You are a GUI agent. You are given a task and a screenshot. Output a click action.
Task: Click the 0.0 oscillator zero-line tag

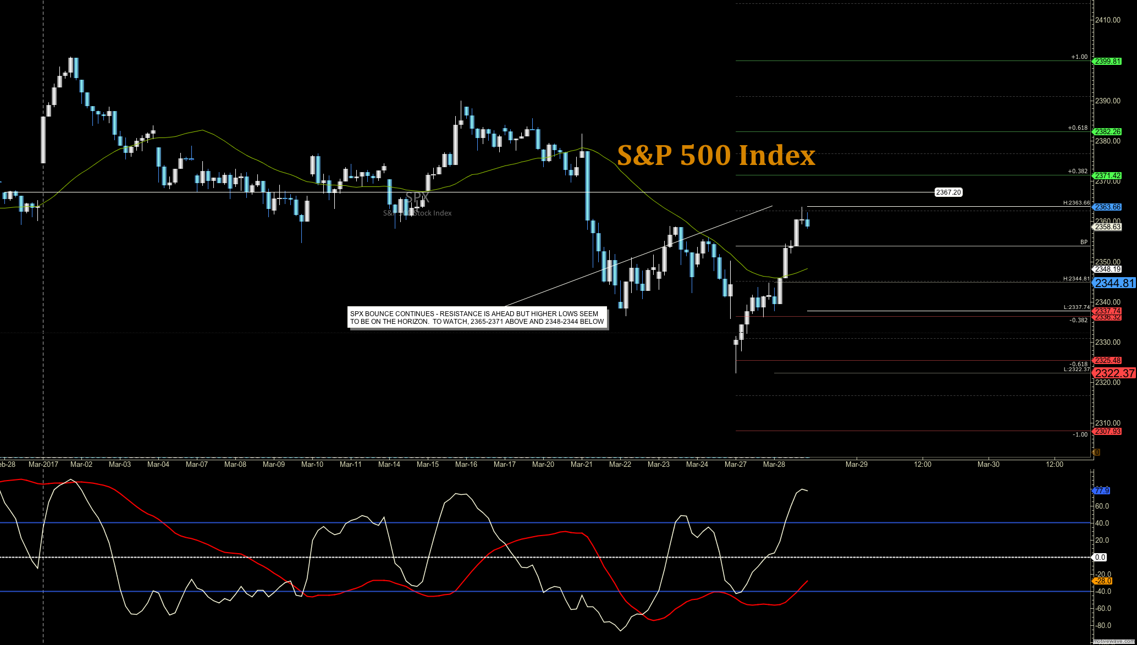tap(1100, 557)
